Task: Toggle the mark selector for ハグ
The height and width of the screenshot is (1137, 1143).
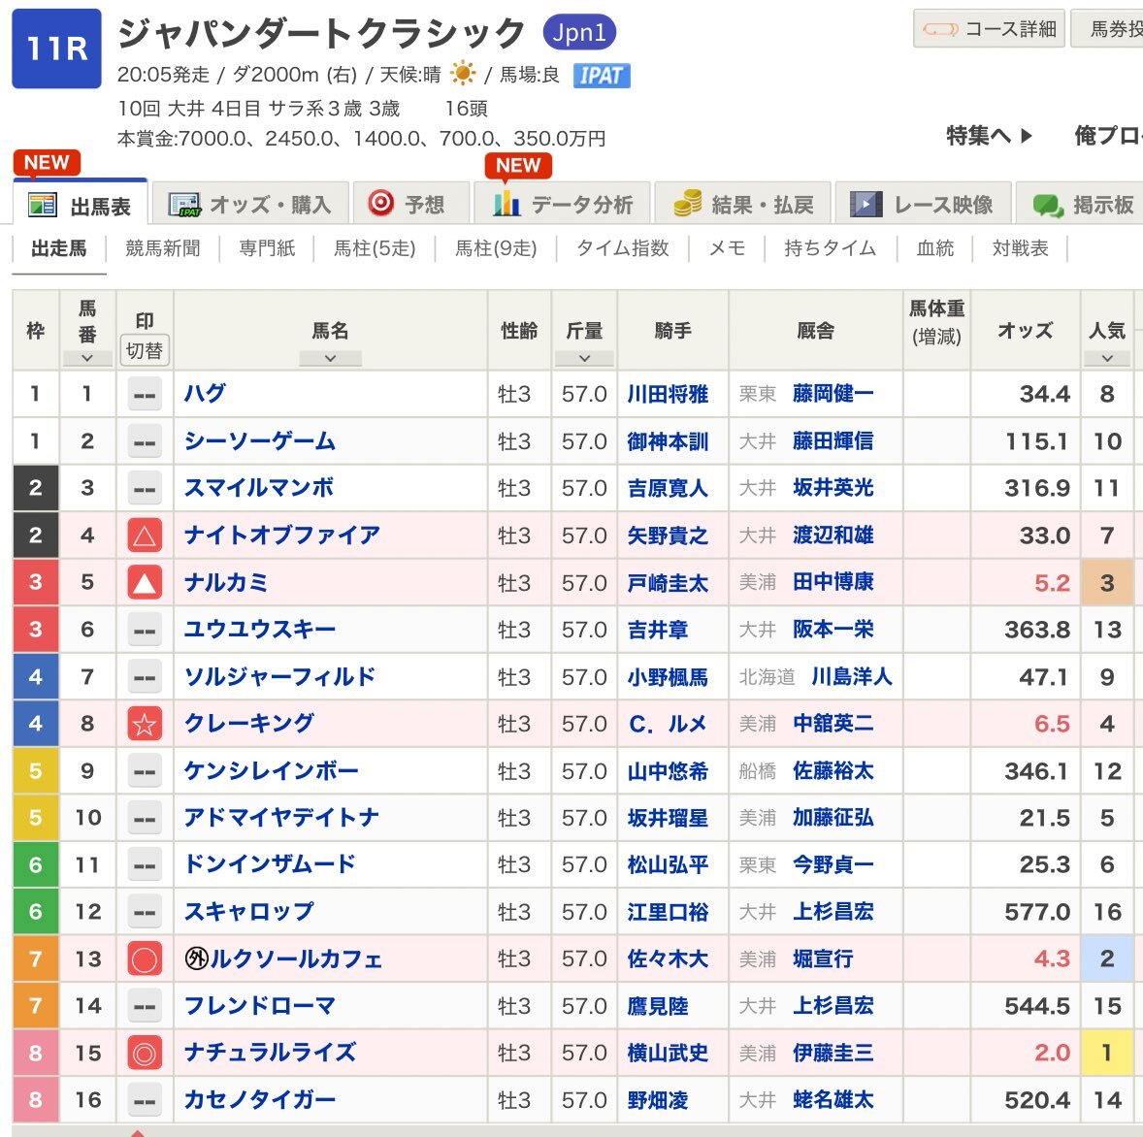Action: pos(145,394)
